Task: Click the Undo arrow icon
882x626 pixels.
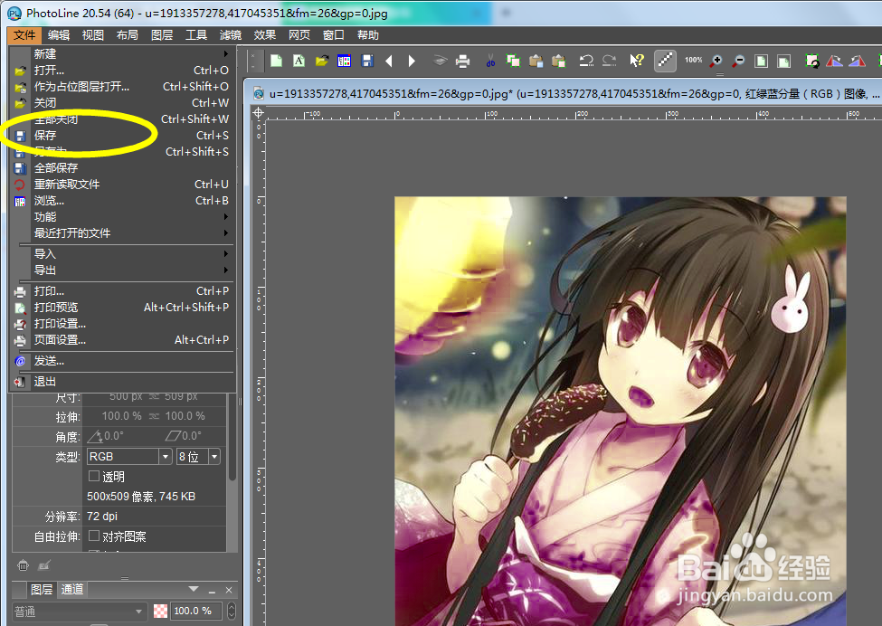Action: 586,61
